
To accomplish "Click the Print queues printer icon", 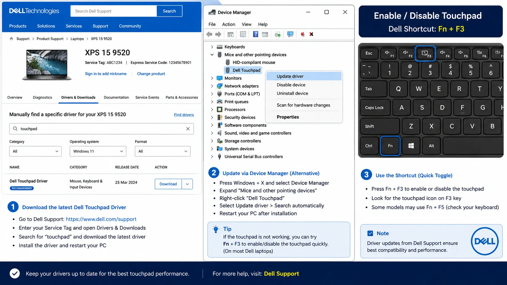I will tap(220, 102).
